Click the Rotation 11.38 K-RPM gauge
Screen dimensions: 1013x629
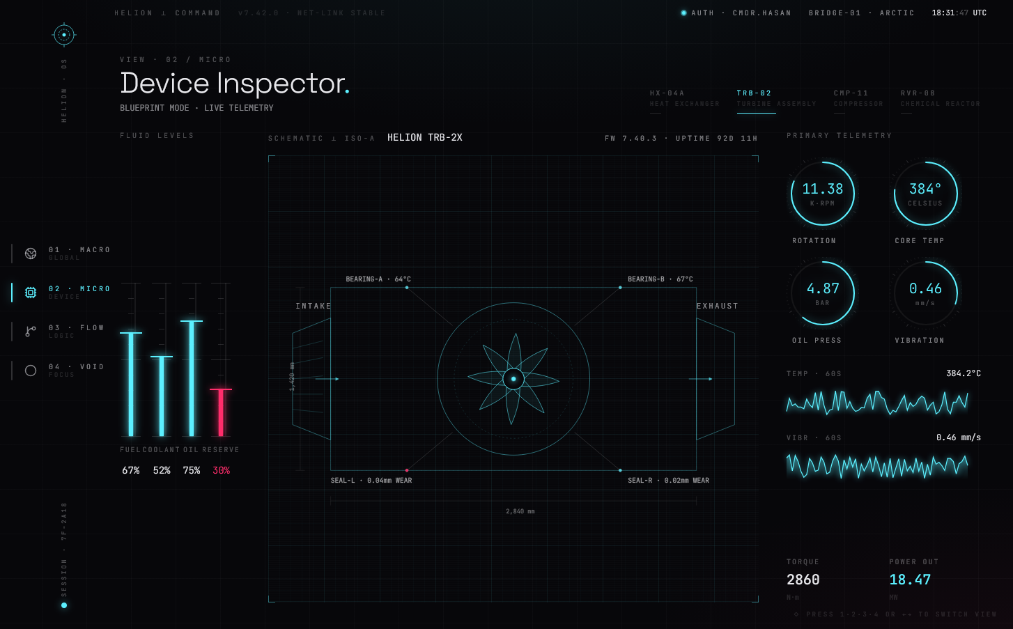(823, 194)
